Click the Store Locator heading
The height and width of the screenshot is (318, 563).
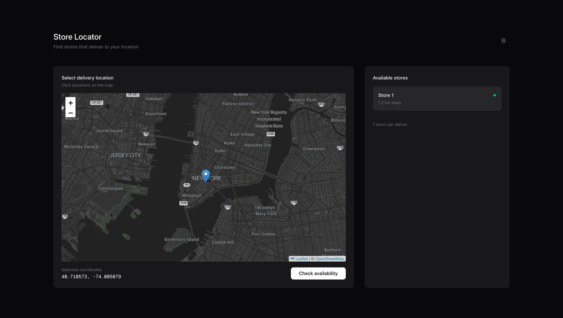pos(77,37)
